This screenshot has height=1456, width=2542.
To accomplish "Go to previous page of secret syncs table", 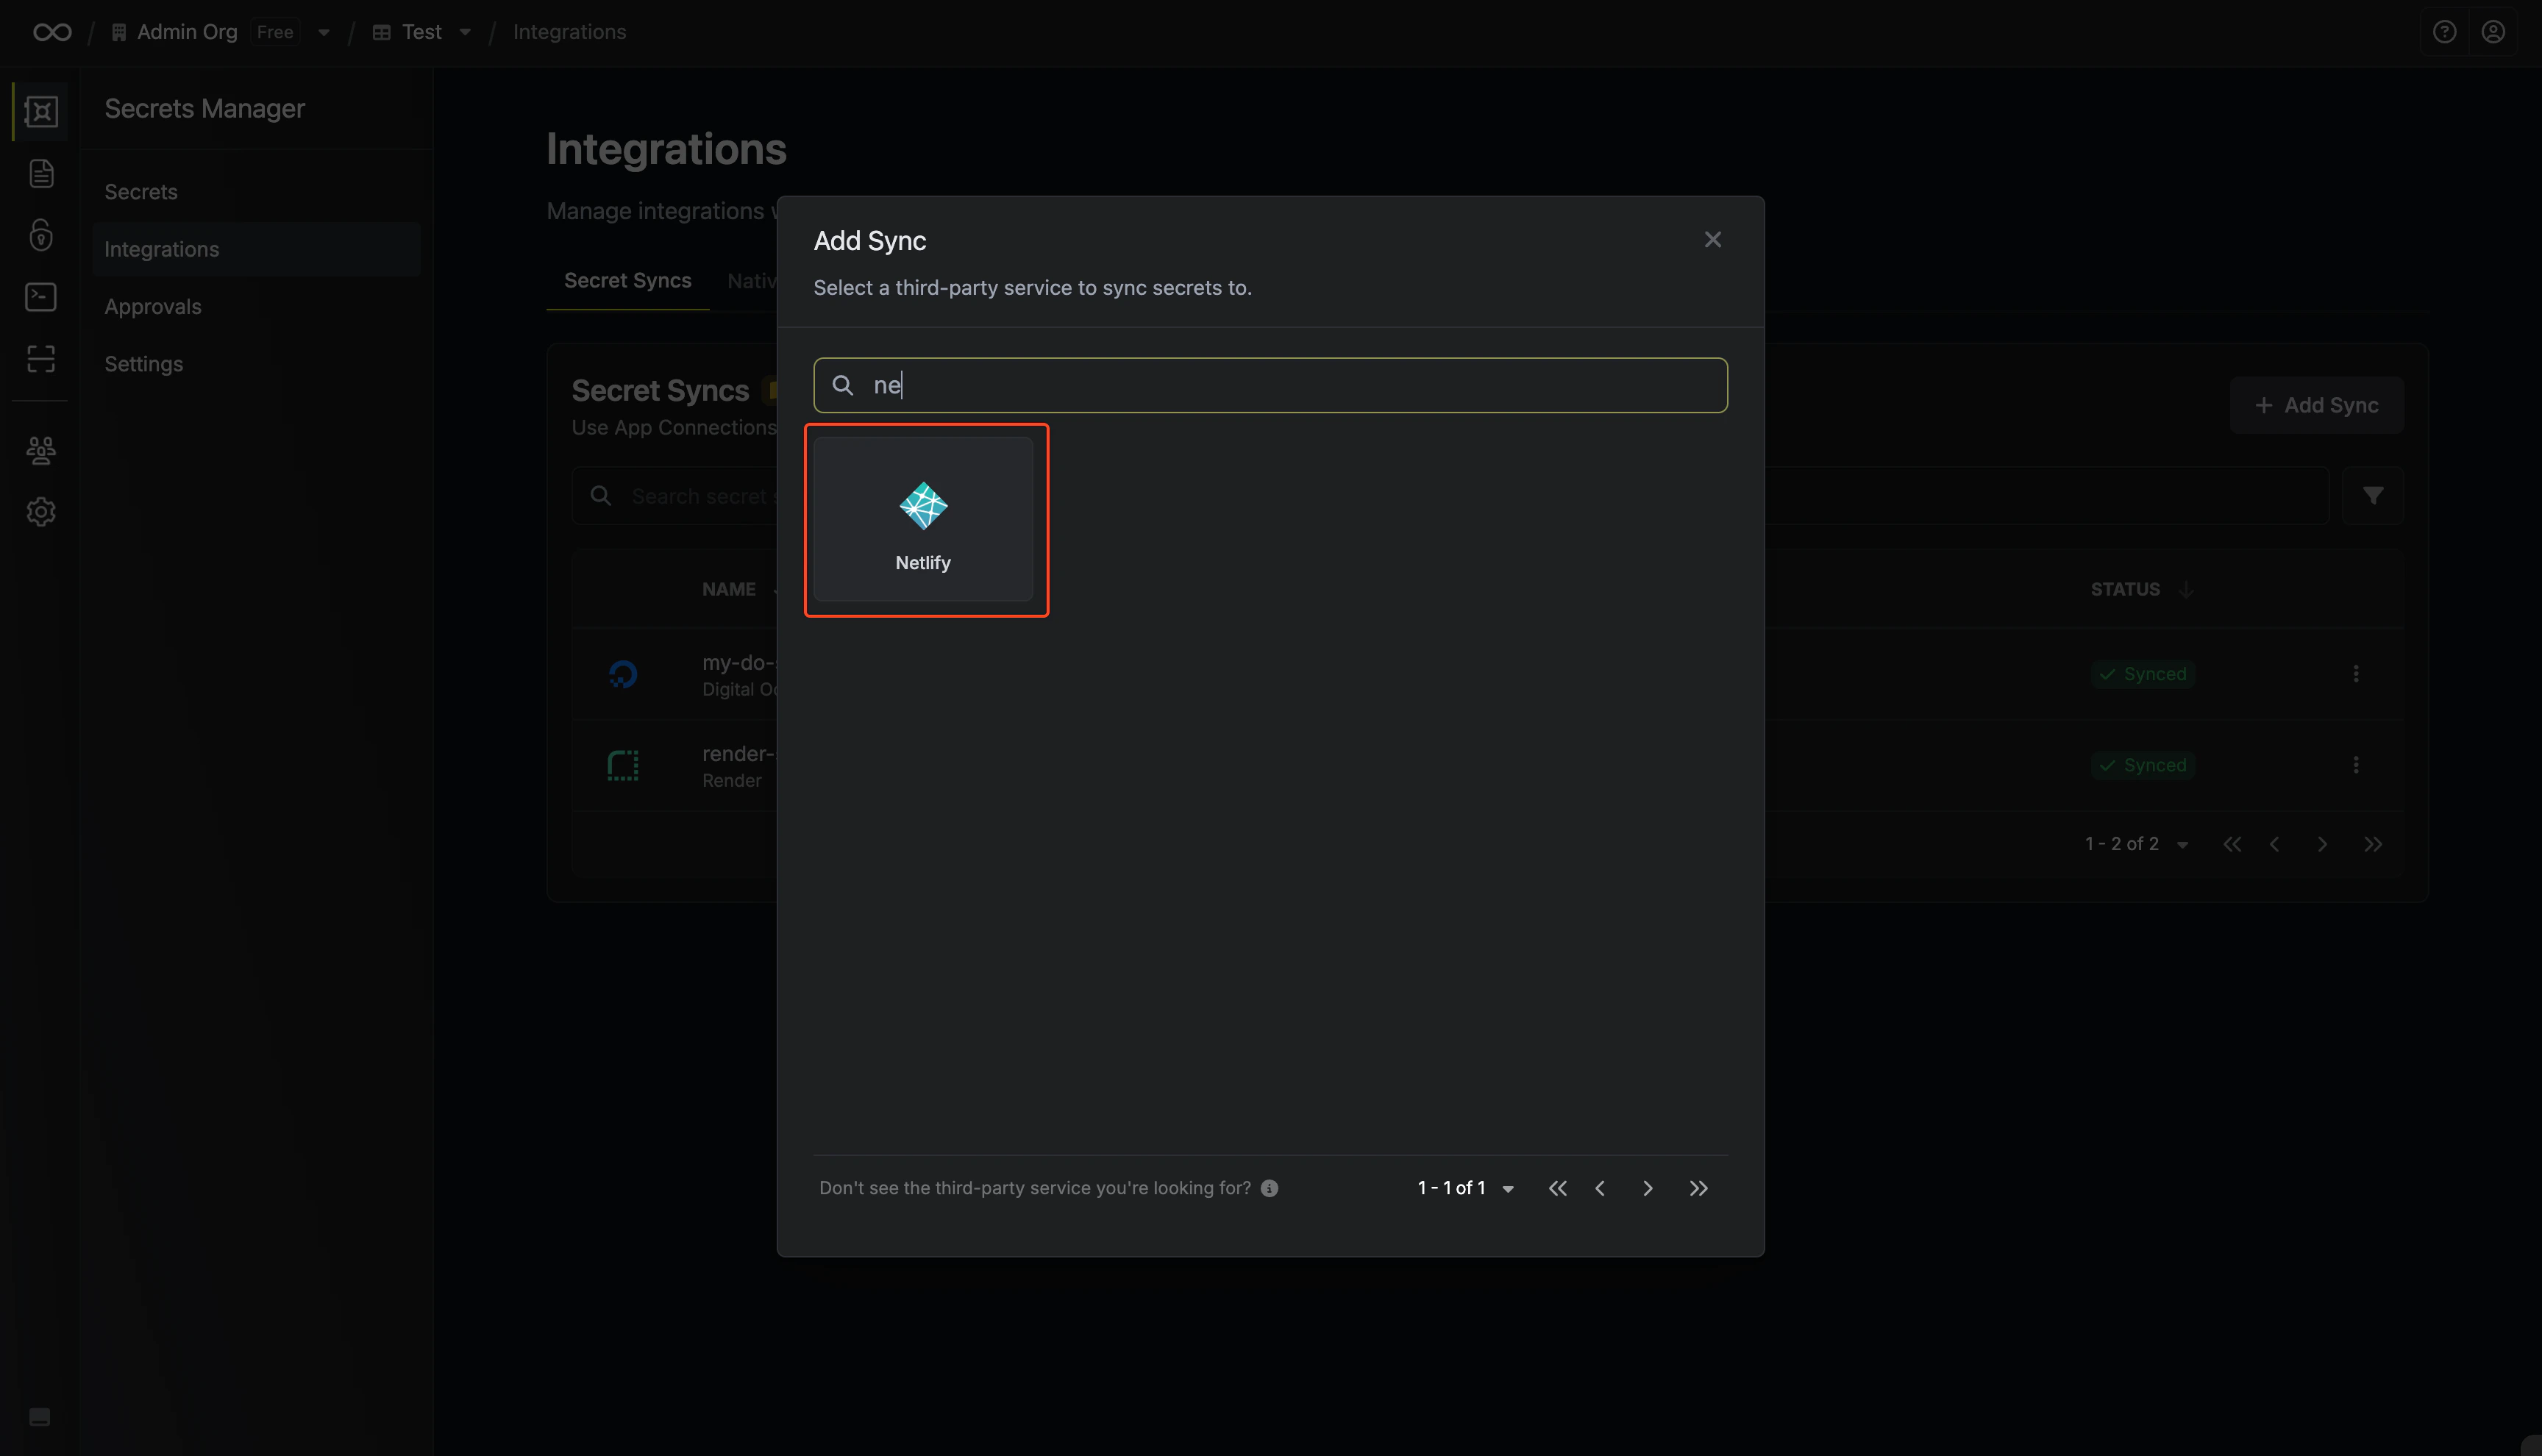I will (2274, 844).
